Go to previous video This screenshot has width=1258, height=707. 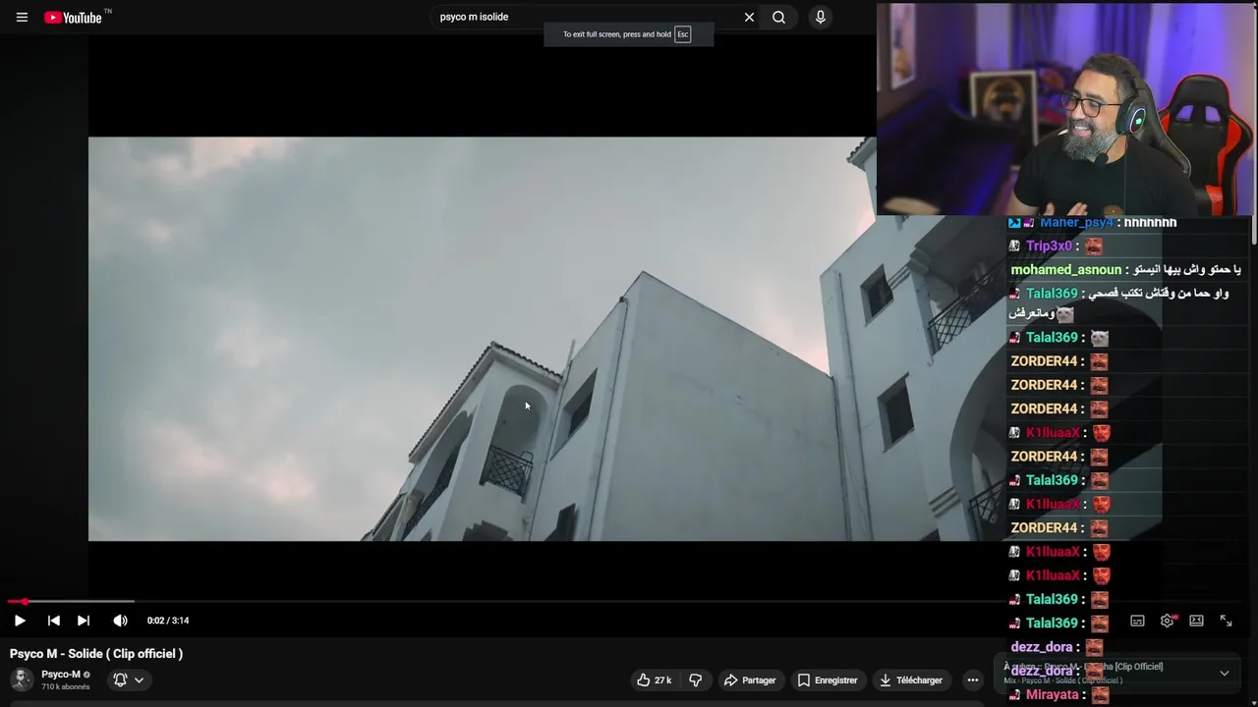click(54, 621)
